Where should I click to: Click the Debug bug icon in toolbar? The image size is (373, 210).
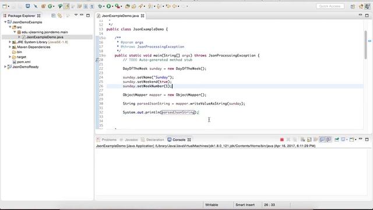[x=100, y=6]
